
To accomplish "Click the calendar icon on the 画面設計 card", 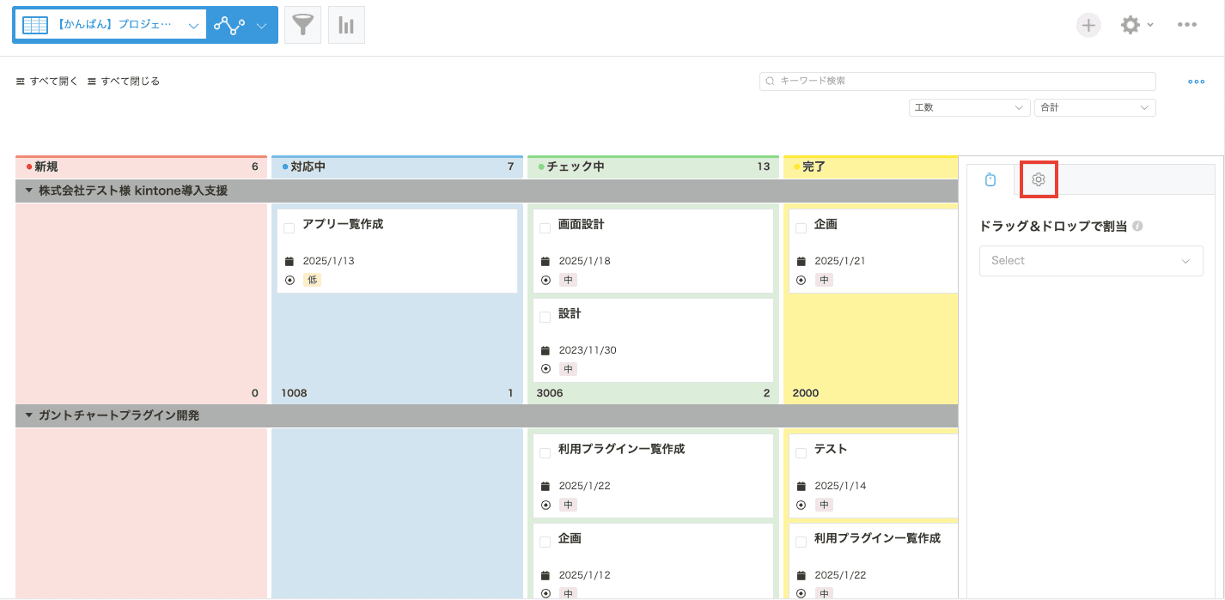I will (x=545, y=261).
